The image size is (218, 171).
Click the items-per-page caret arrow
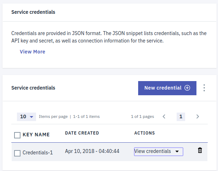click(x=31, y=117)
